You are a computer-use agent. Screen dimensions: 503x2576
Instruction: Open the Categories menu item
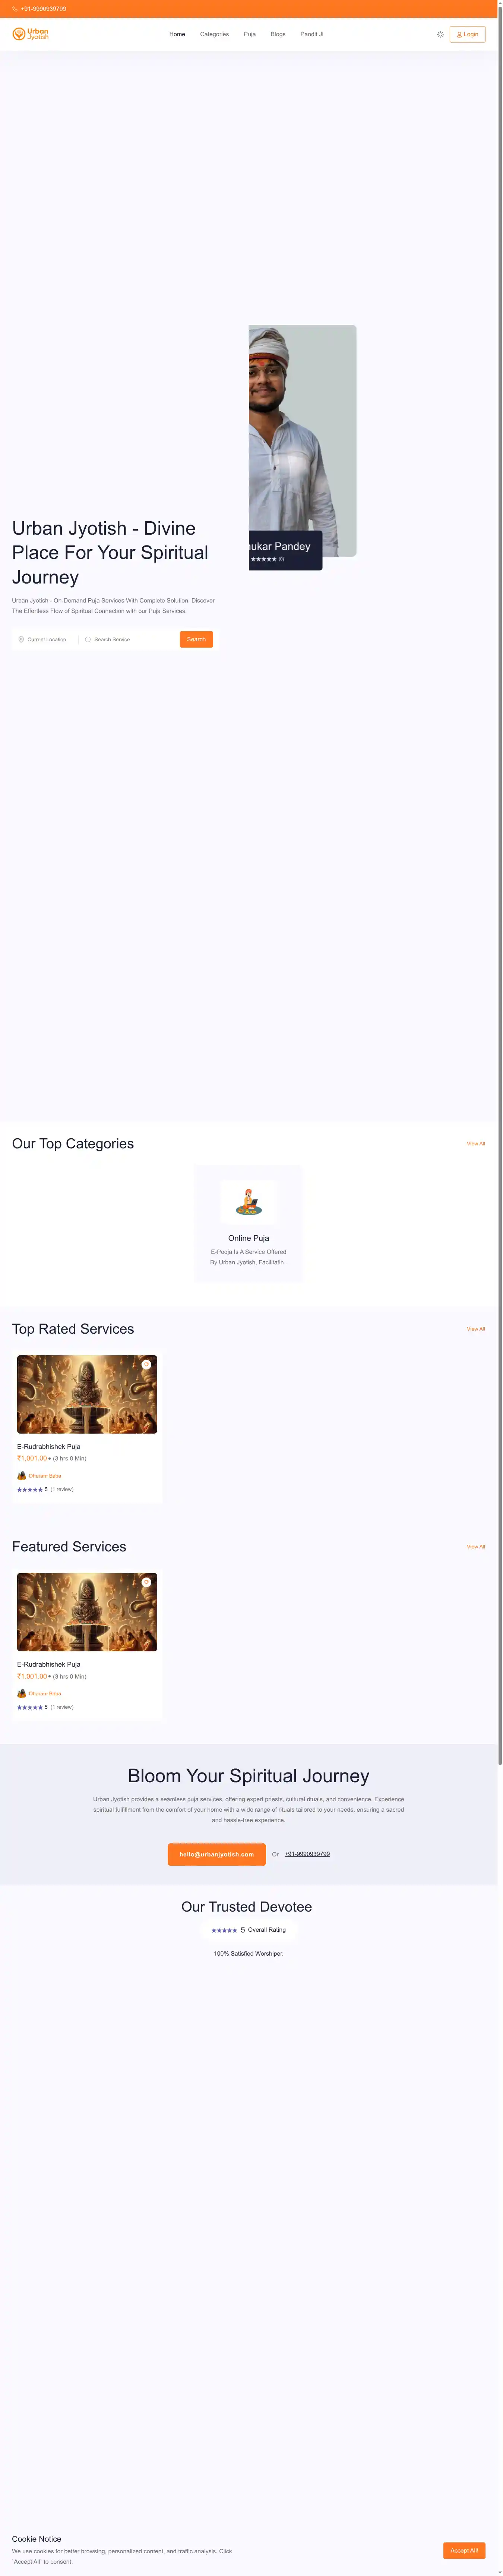pyautogui.click(x=214, y=34)
